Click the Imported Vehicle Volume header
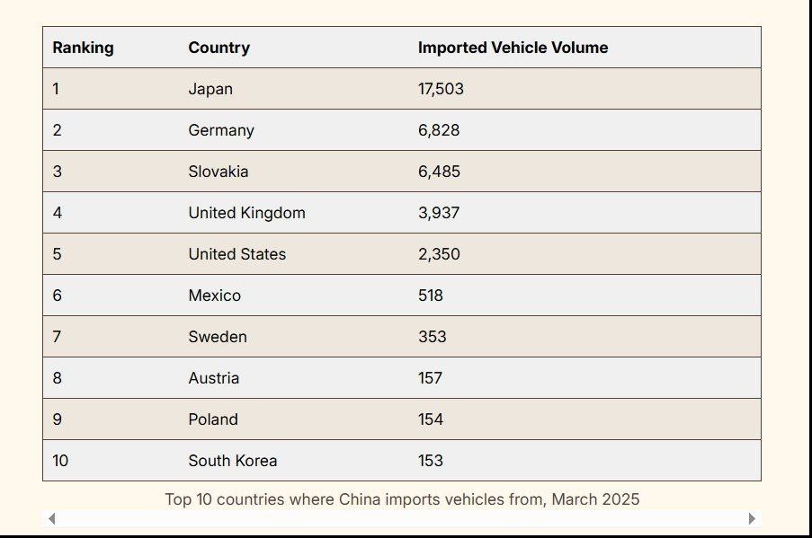Image resolution: width=812 pixels, height=538 pixels. click(513, 48)
